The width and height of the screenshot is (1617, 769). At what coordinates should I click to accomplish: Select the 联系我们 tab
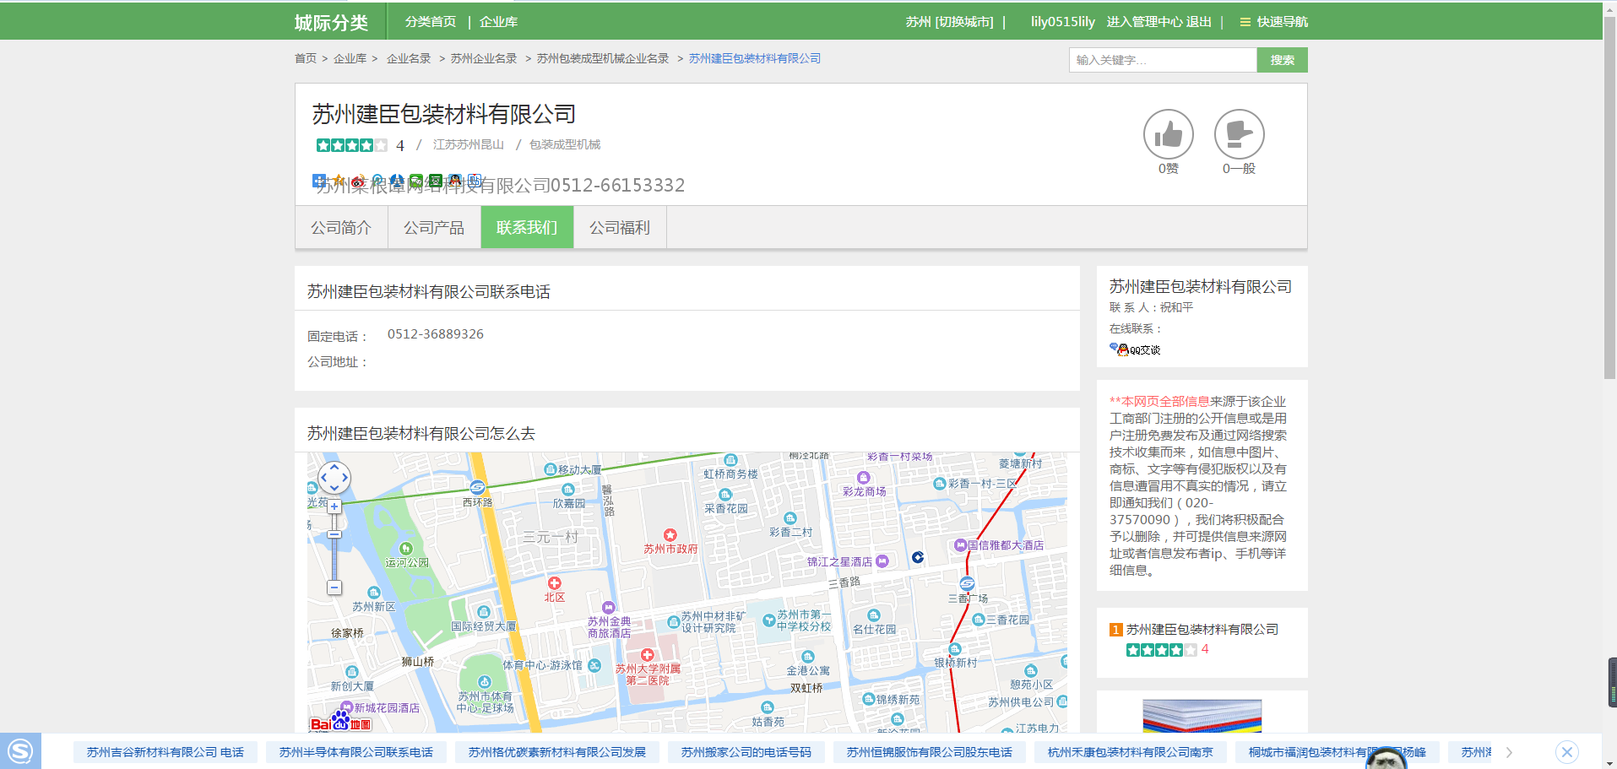pos(527,228)
